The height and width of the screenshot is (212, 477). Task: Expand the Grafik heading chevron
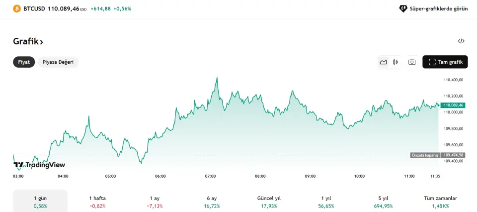click(x=42, y=42)
